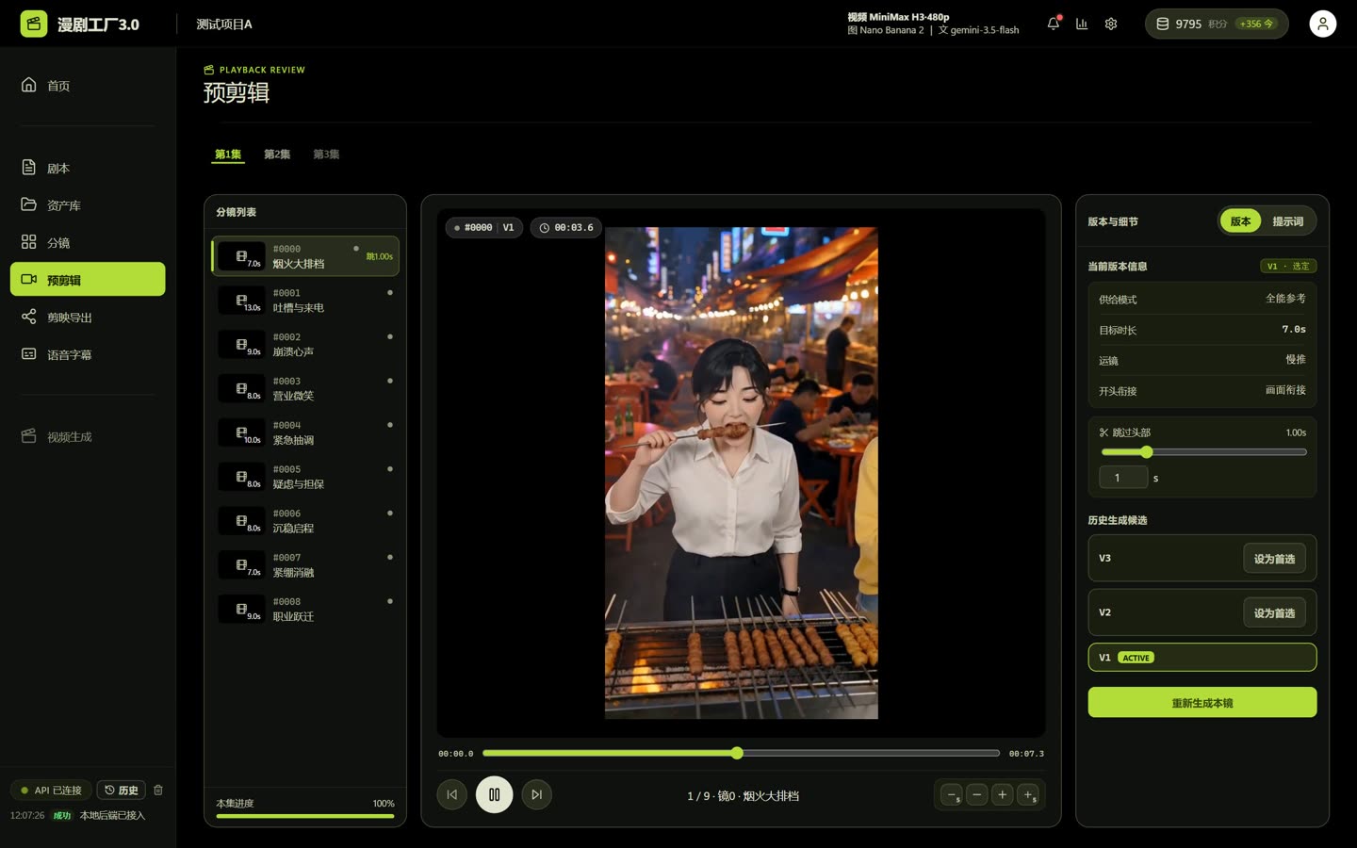1357x848 pixels.
Task: Select the 第2集 episode tab
Action: pyautogui.click(x=277, y=155)
